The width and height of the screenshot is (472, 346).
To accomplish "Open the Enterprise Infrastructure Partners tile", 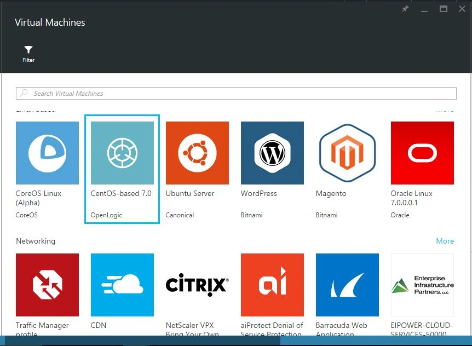I will (422, 285).
